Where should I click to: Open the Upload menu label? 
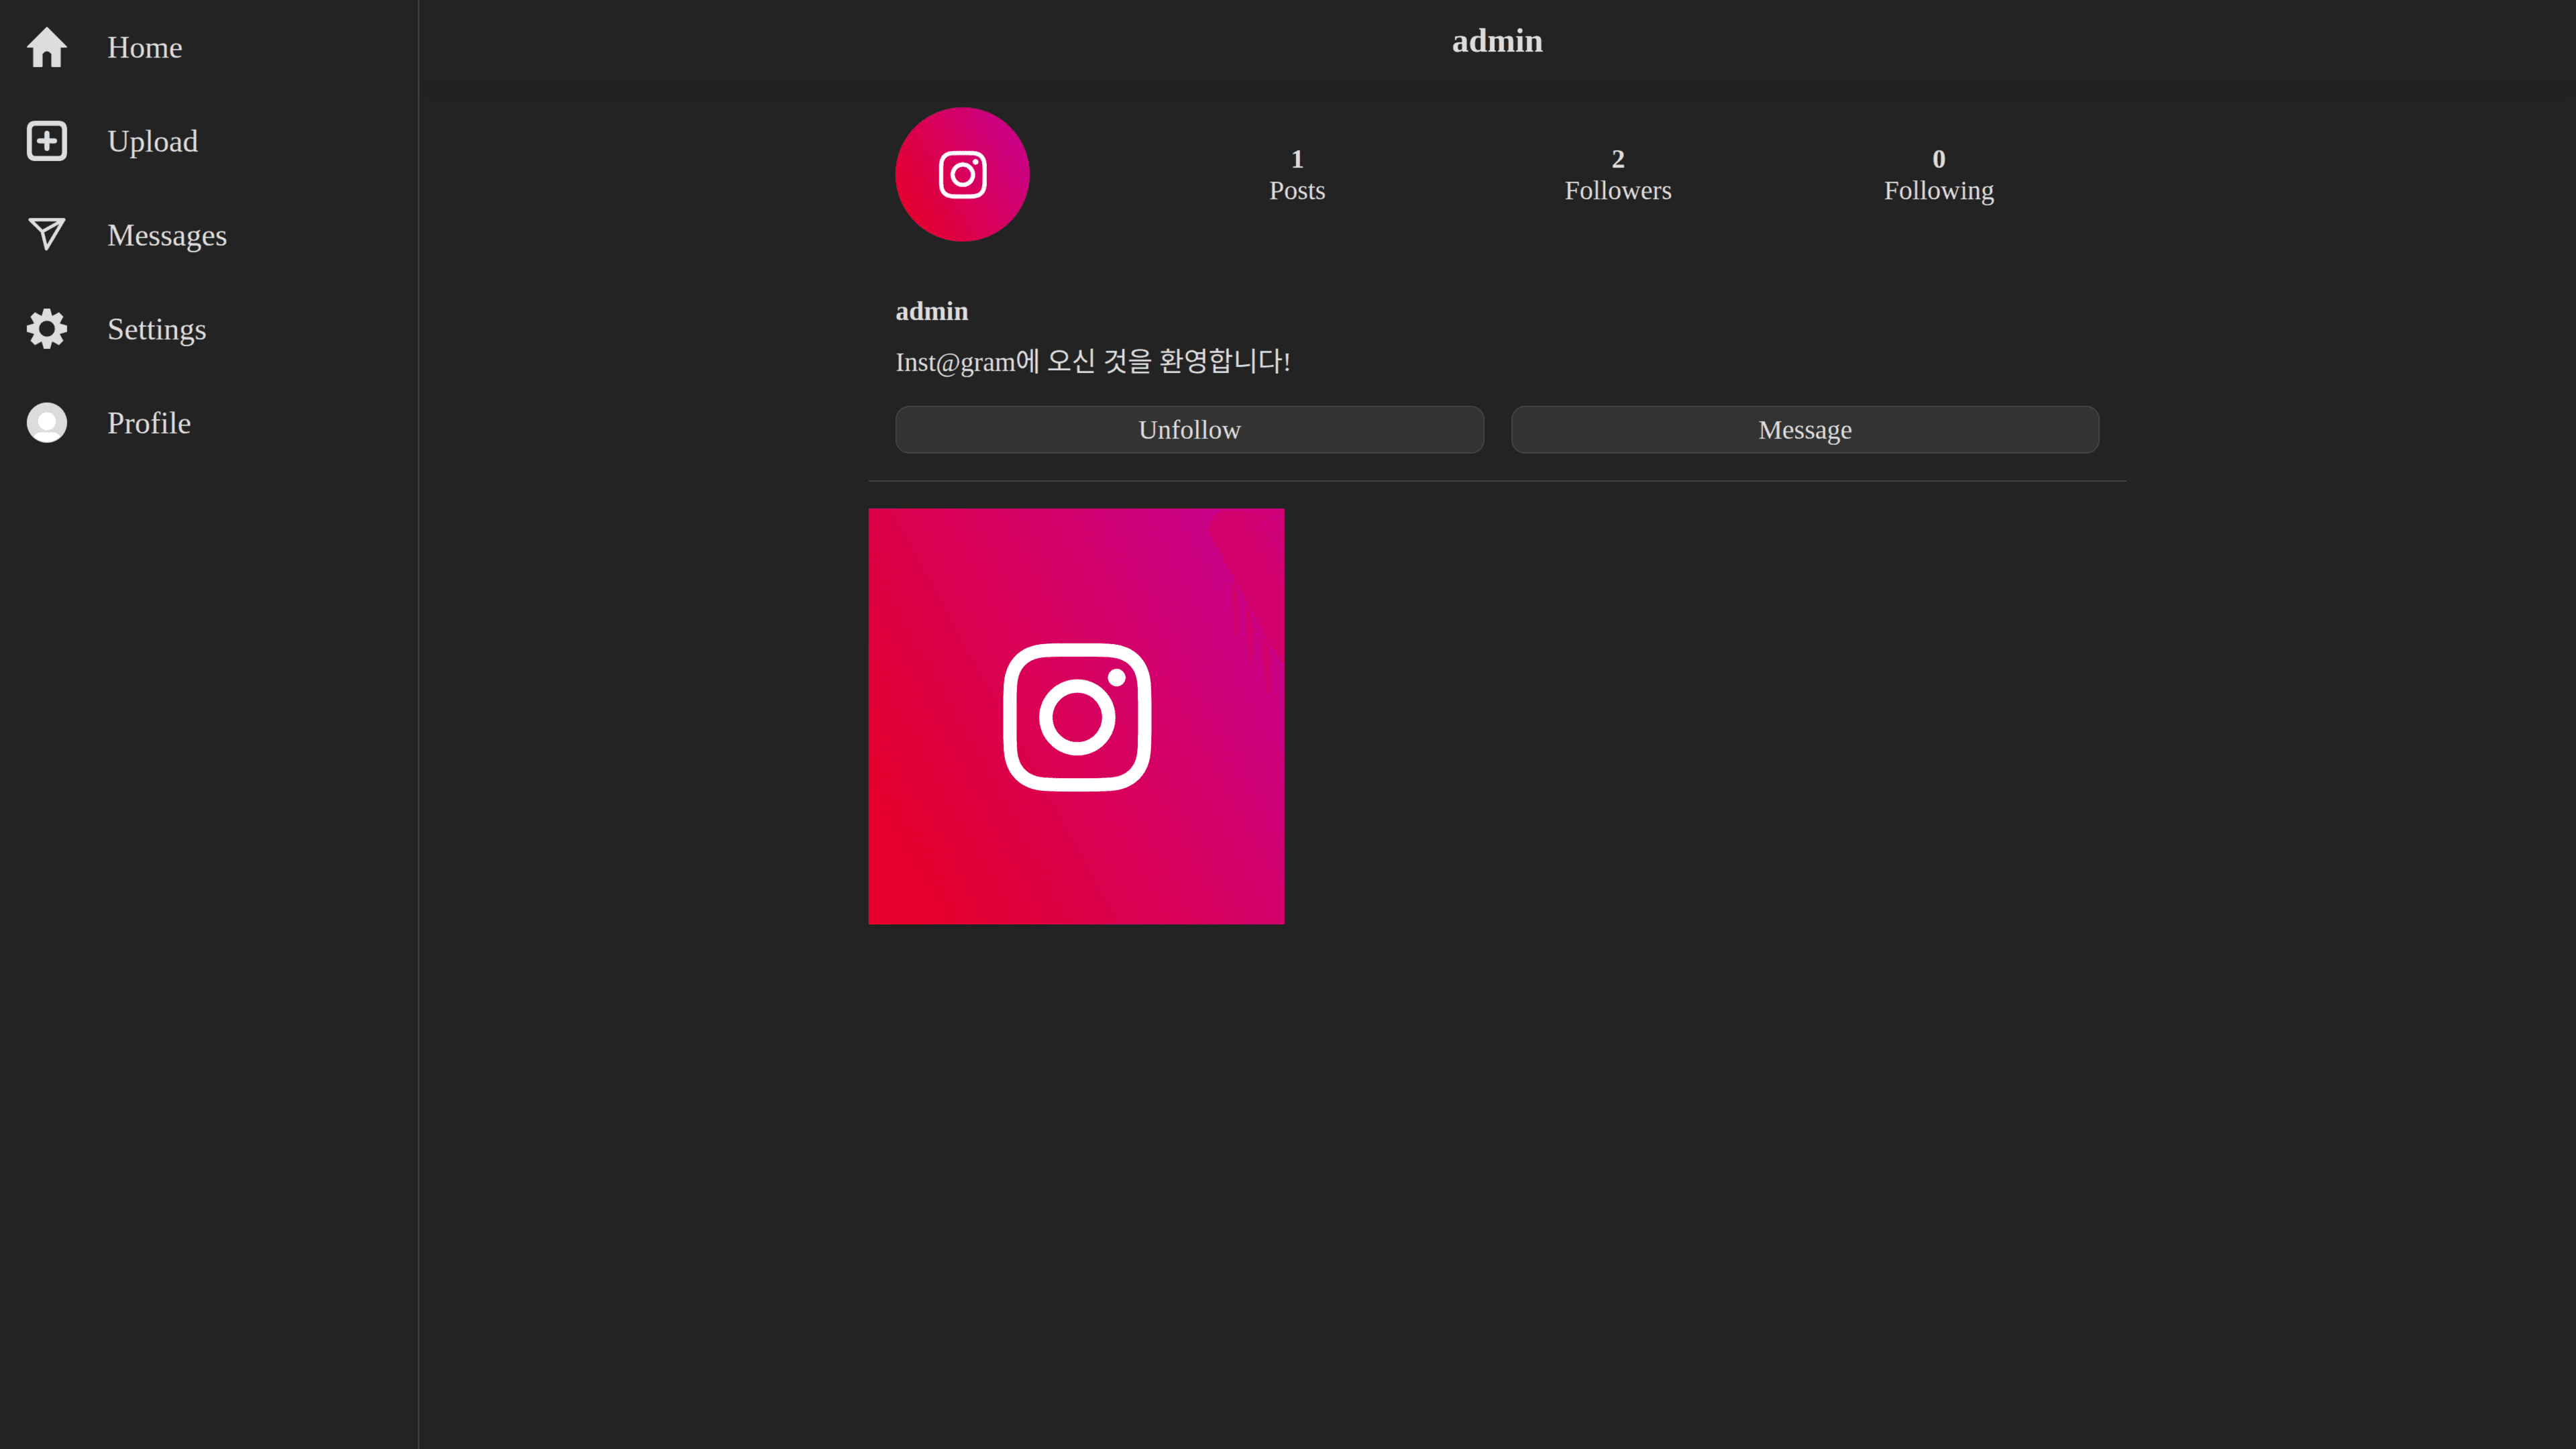(x=153, y=141)
